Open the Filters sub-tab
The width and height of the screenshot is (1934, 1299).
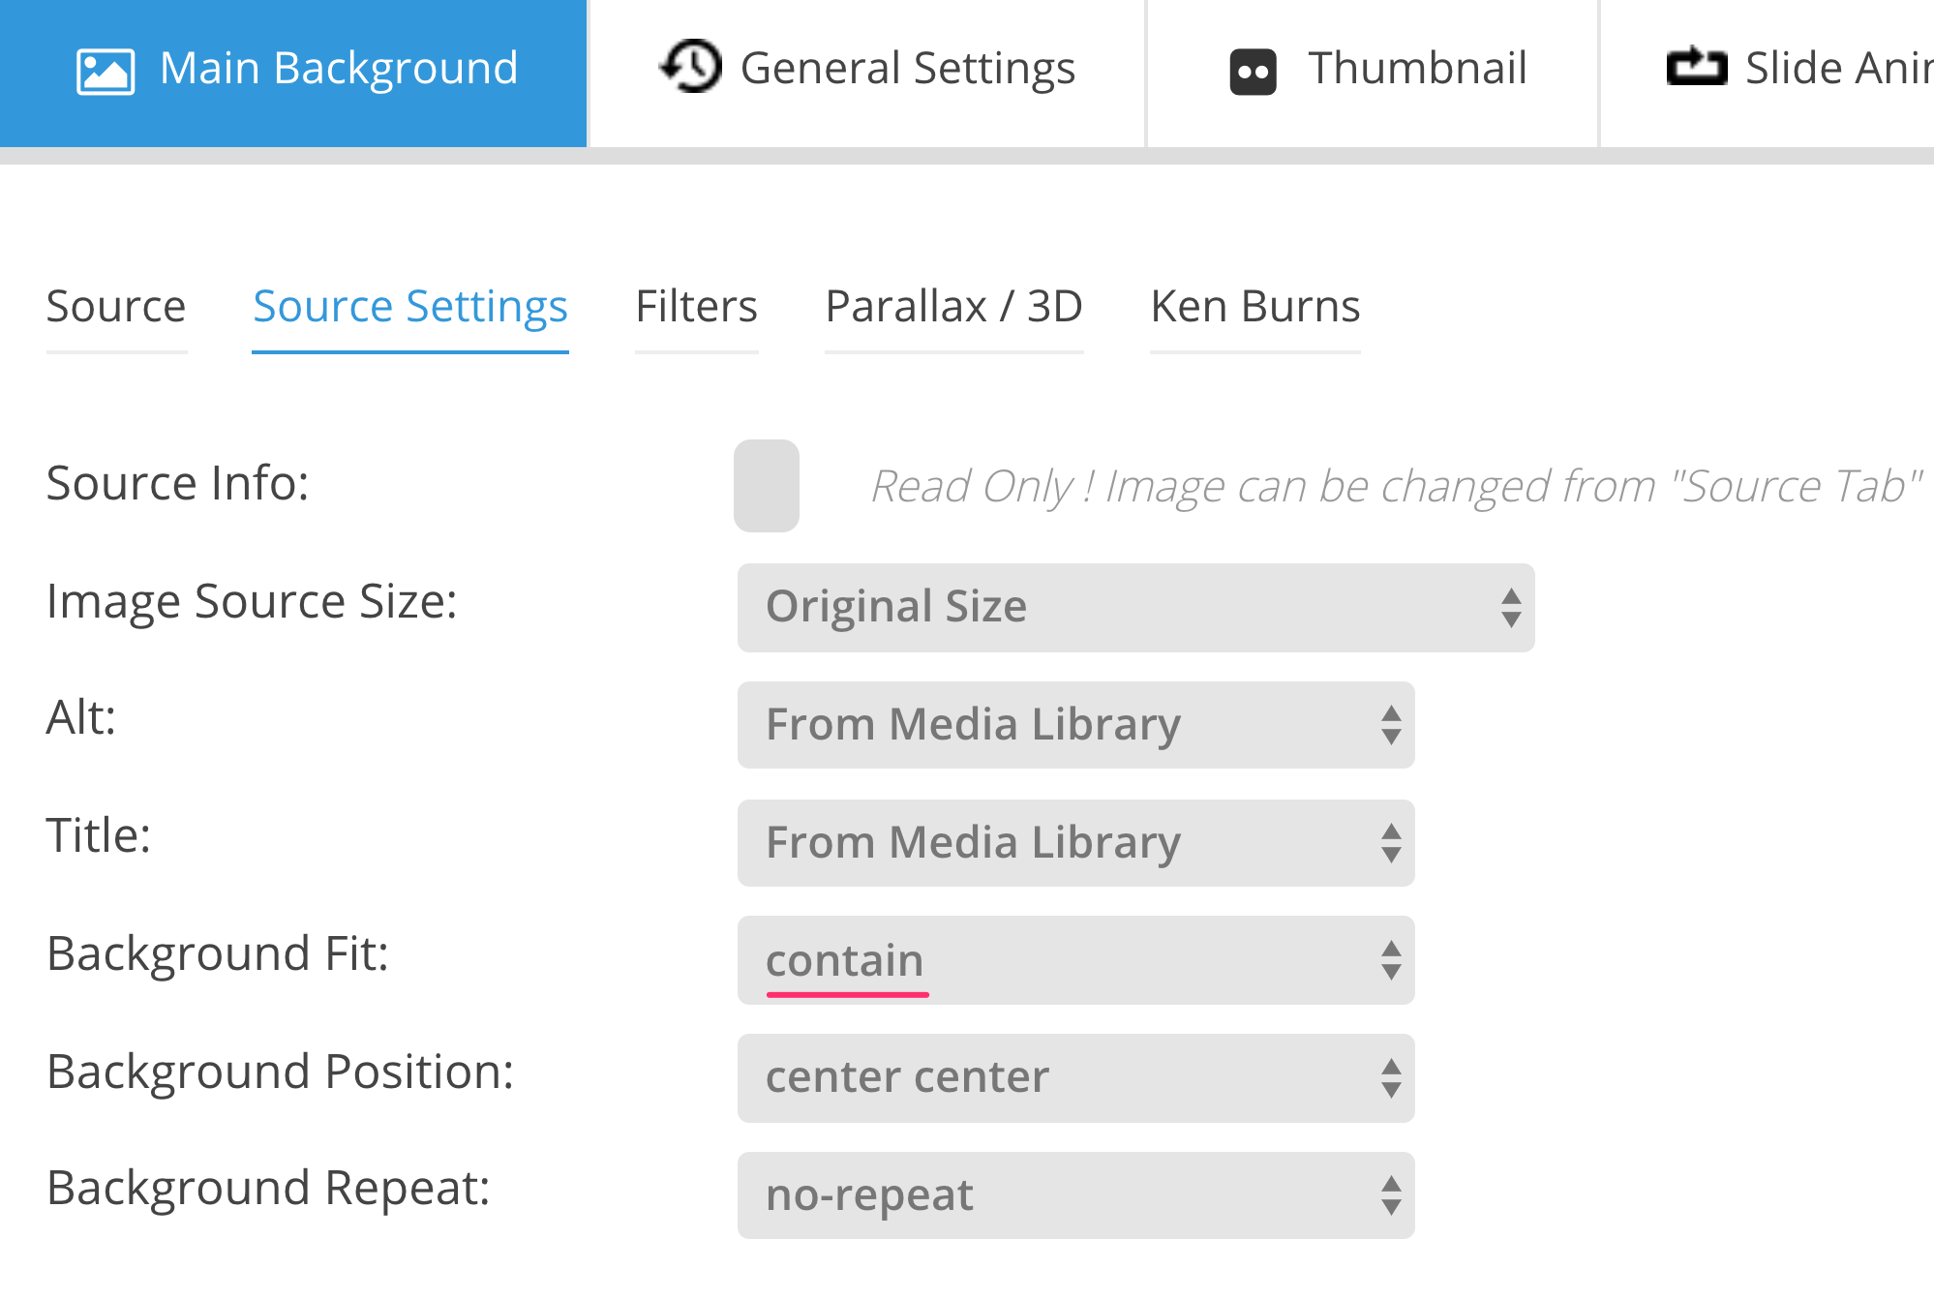(696, 307)
